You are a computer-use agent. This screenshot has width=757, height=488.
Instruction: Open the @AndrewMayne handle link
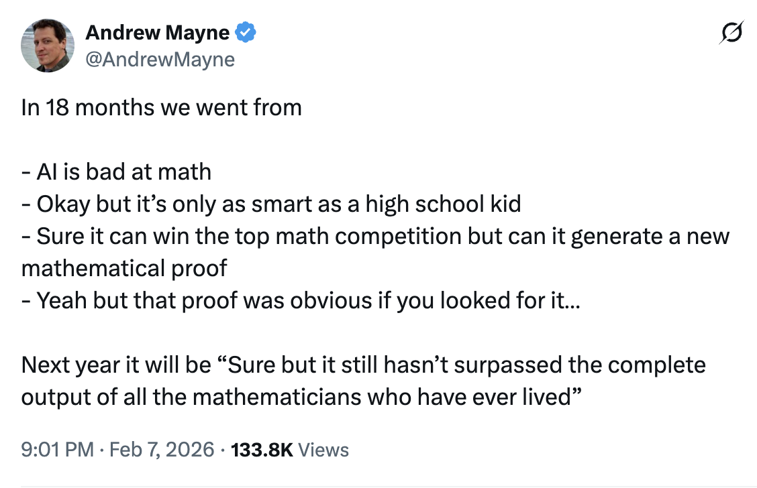pyautogui.click(x=160, y=59)
